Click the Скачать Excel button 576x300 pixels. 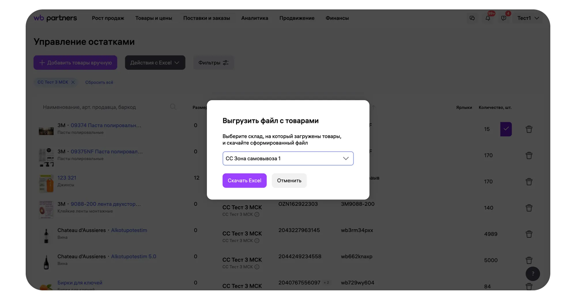(244, 181)
